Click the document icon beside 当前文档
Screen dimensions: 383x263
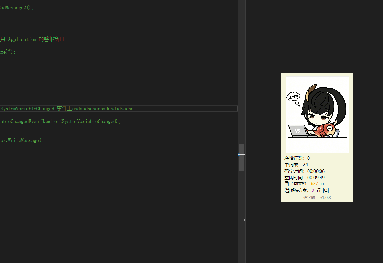286,184
